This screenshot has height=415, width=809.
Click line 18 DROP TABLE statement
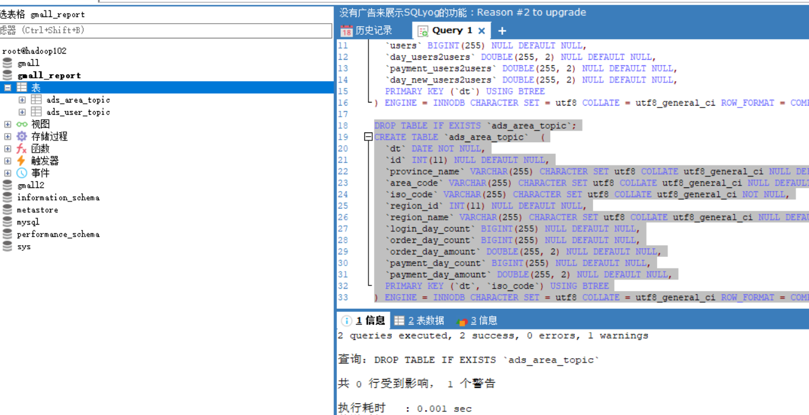pos(475,126)
